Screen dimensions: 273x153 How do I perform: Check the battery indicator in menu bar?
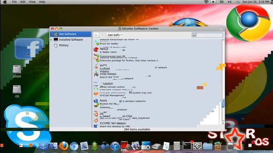coord(221,2)
